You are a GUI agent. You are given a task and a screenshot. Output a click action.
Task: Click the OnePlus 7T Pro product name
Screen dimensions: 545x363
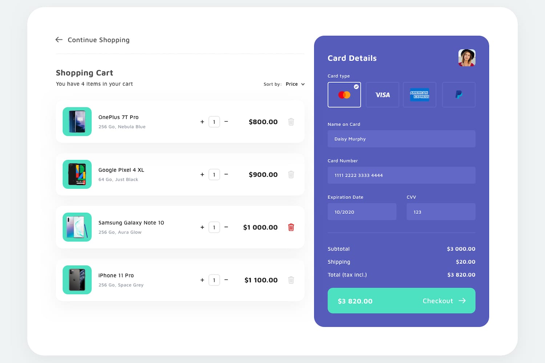(x=118, y=117)
